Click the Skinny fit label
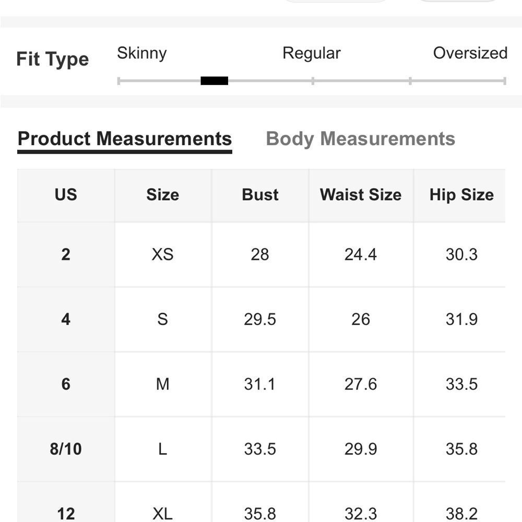The width and height of the screenshot is (522, 522). pyautogui.click(x=141, y=53)
